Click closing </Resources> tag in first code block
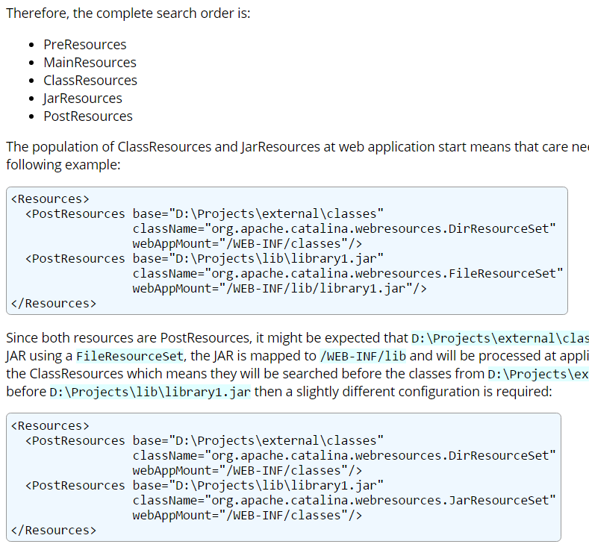This screenshot has width=589, height=547. click(x=54, y=303)
